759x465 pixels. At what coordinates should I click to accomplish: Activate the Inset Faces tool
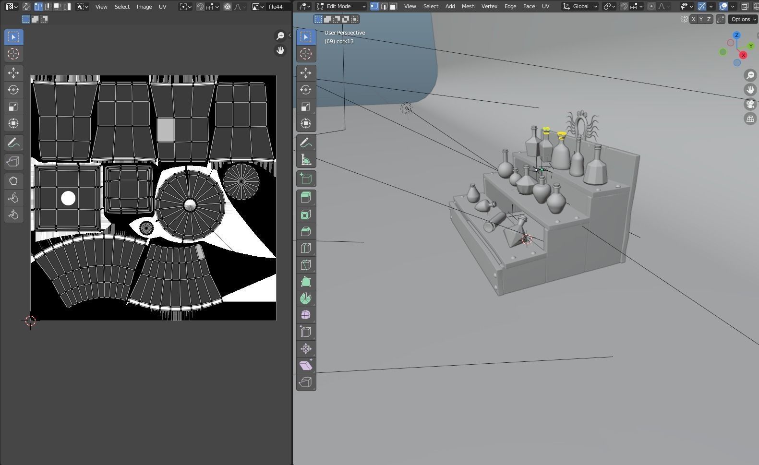point(306,215)
